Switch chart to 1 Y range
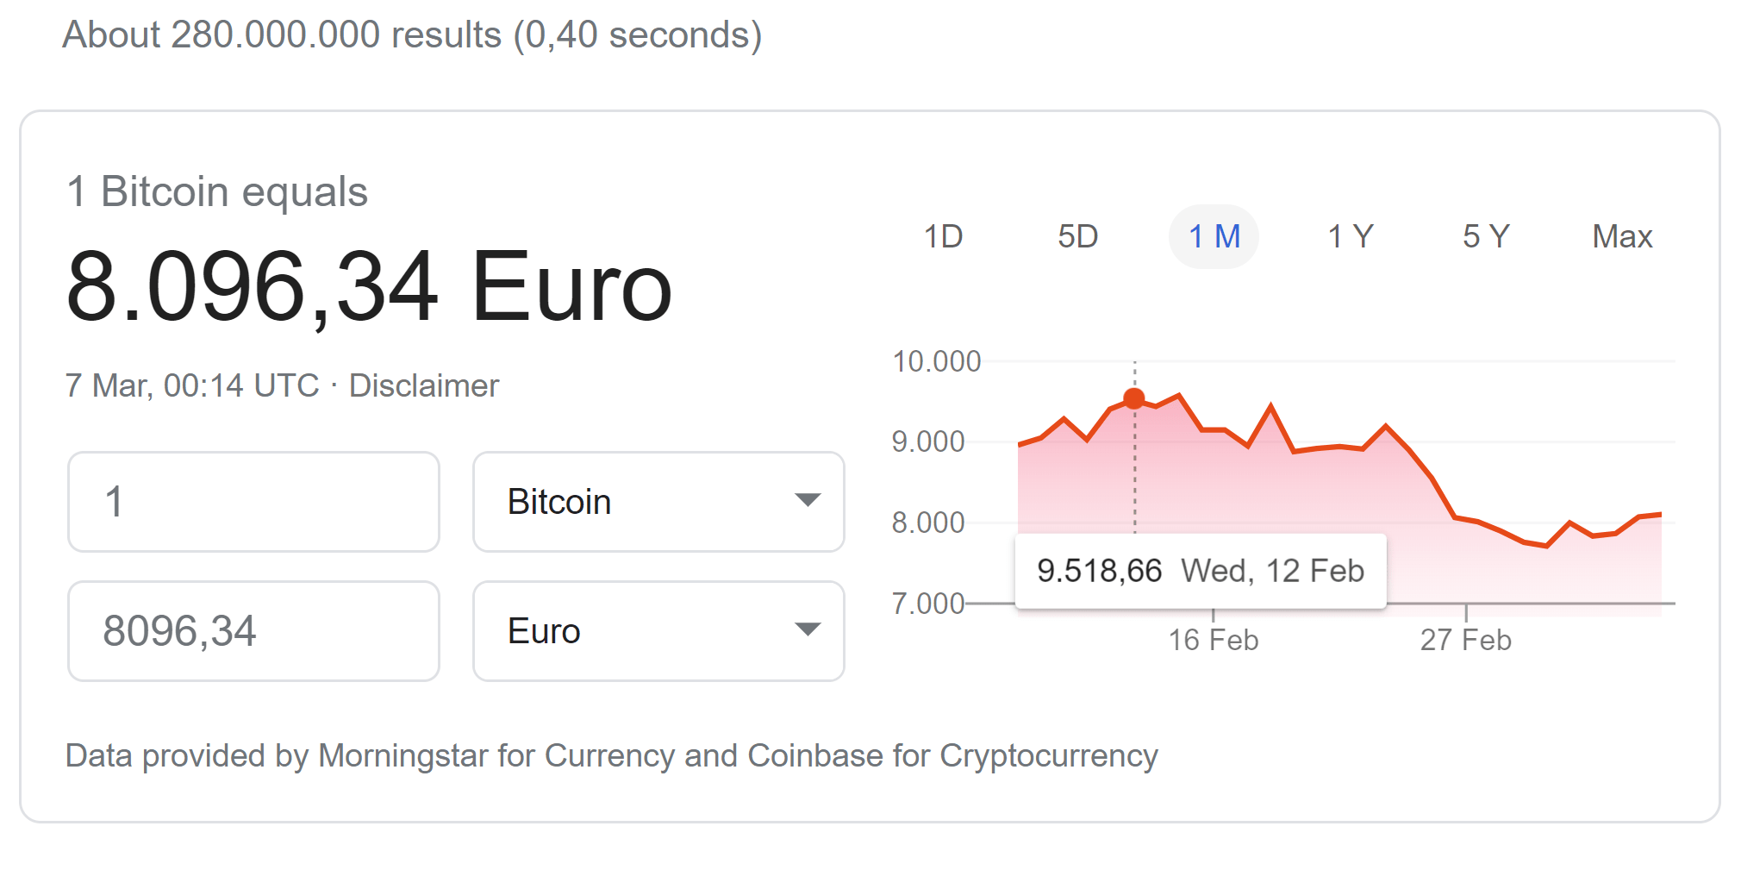 (1350, 236)
